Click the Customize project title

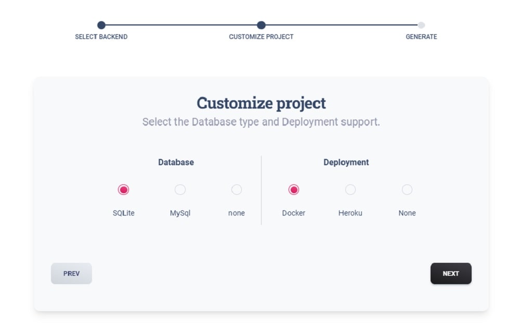261,103
